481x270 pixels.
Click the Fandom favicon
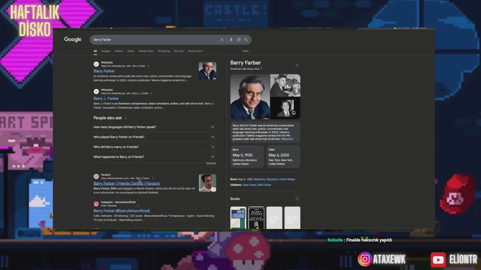click(96, 176)
